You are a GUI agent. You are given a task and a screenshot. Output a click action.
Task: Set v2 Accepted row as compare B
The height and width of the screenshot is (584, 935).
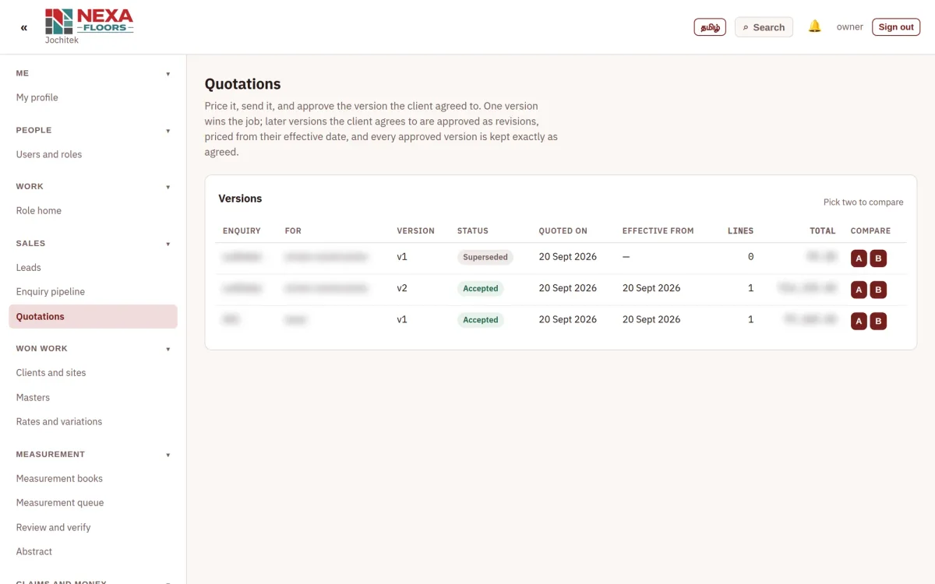[878, 290]
